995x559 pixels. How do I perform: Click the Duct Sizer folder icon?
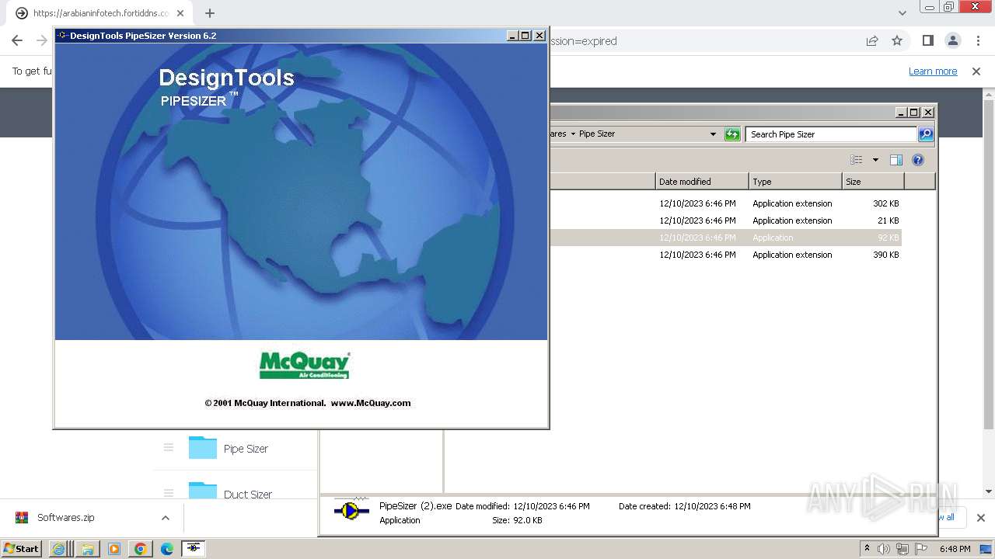203,491
